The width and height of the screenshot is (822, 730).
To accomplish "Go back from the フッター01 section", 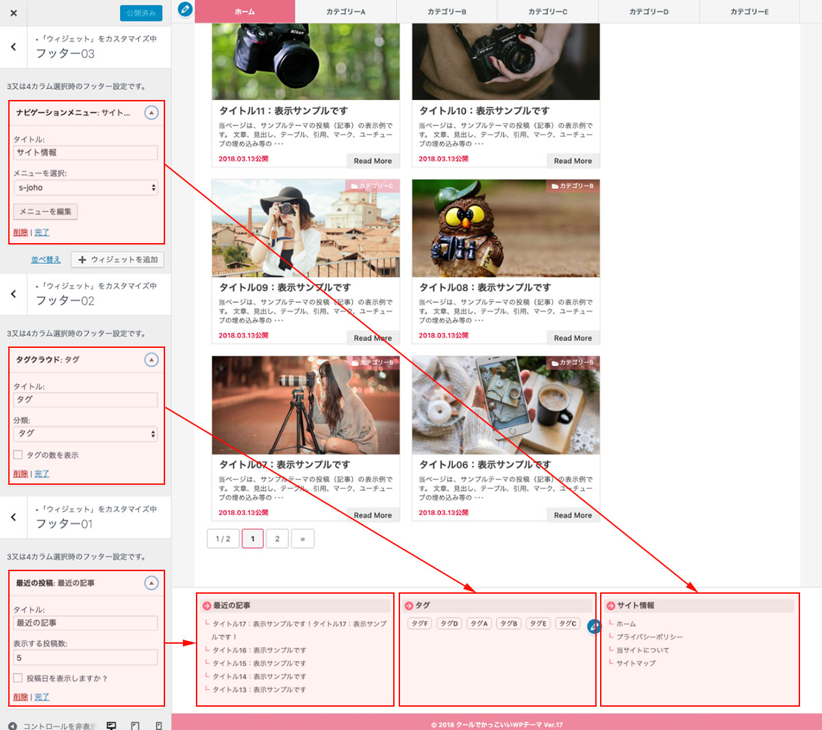I will 14,517.
